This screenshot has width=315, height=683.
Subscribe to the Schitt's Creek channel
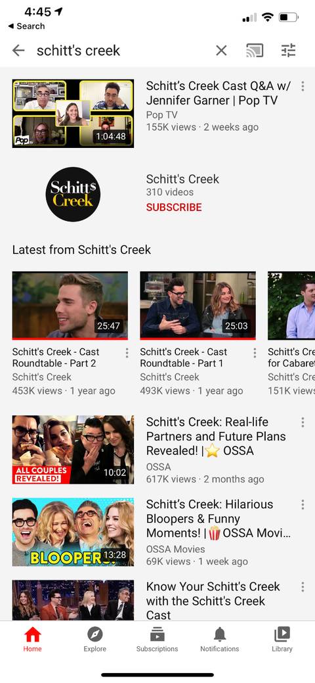pyautogui.click(x=174, y=207)
